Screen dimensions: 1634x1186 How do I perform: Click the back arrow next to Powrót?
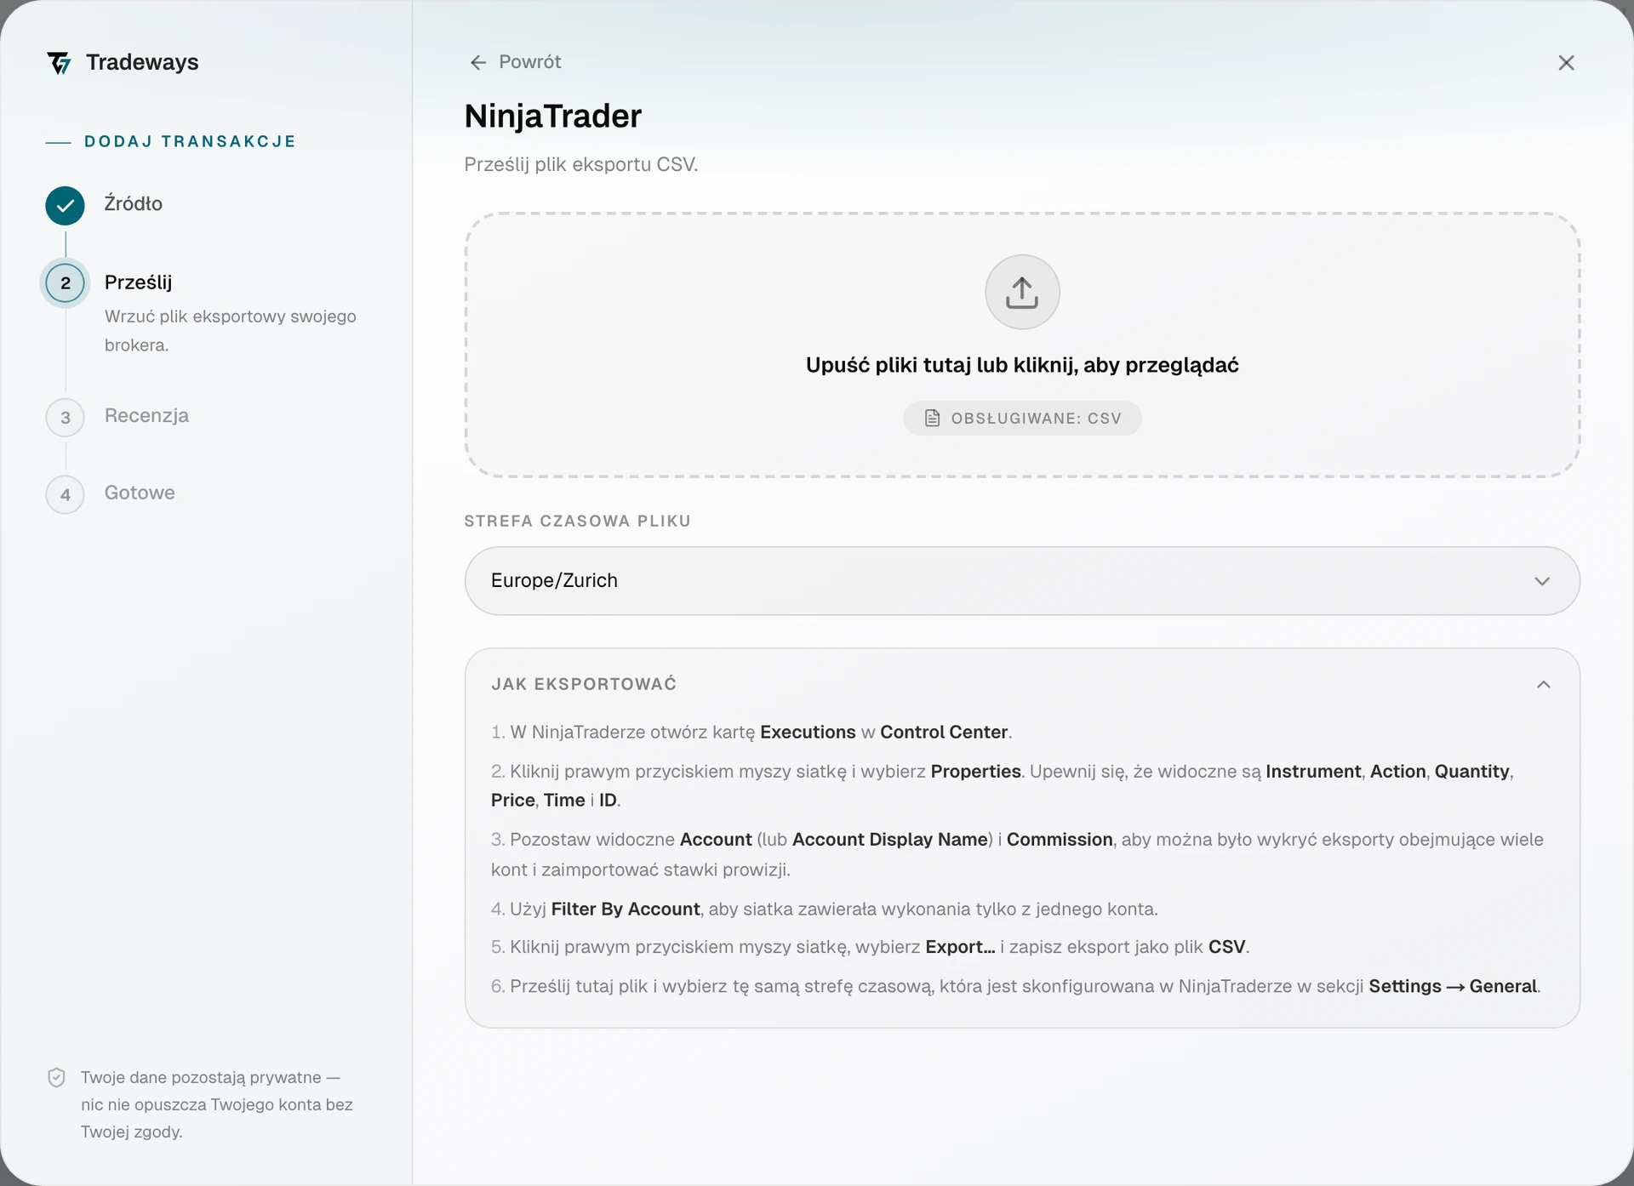point(478,62)
